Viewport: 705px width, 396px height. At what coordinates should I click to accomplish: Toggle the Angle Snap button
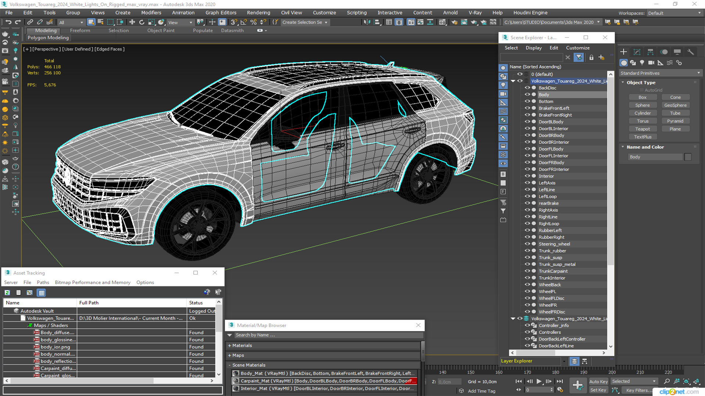click(x=243, y=22)
